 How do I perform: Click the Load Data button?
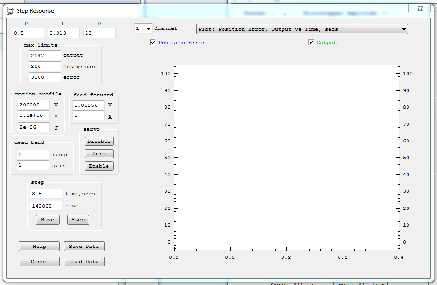[x=84, y=262]
